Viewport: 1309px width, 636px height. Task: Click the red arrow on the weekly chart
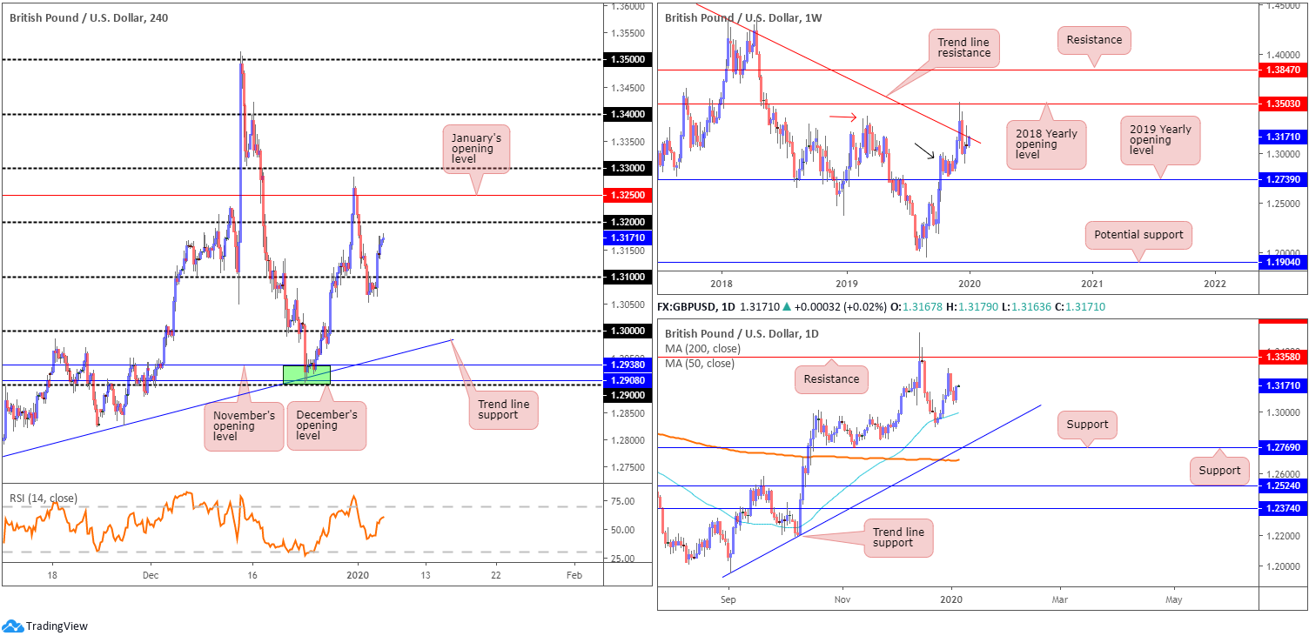[846, 116]
